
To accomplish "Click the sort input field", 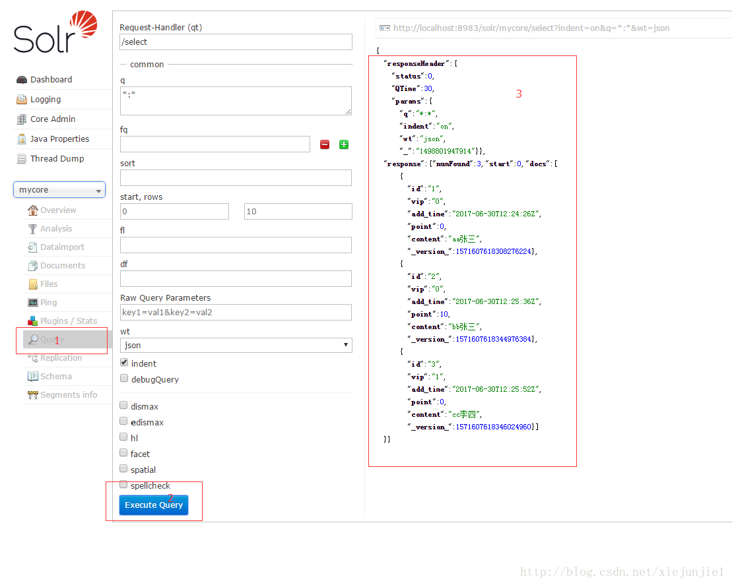I will (x=236, y=177).
